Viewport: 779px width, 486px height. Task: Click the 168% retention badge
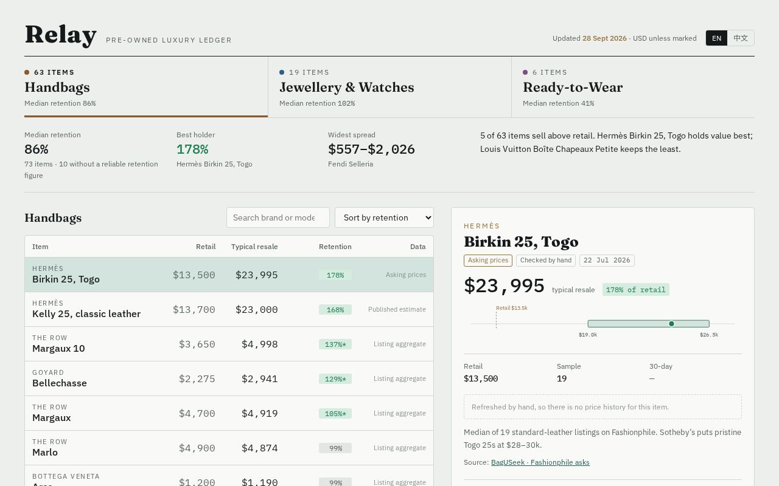335,310
